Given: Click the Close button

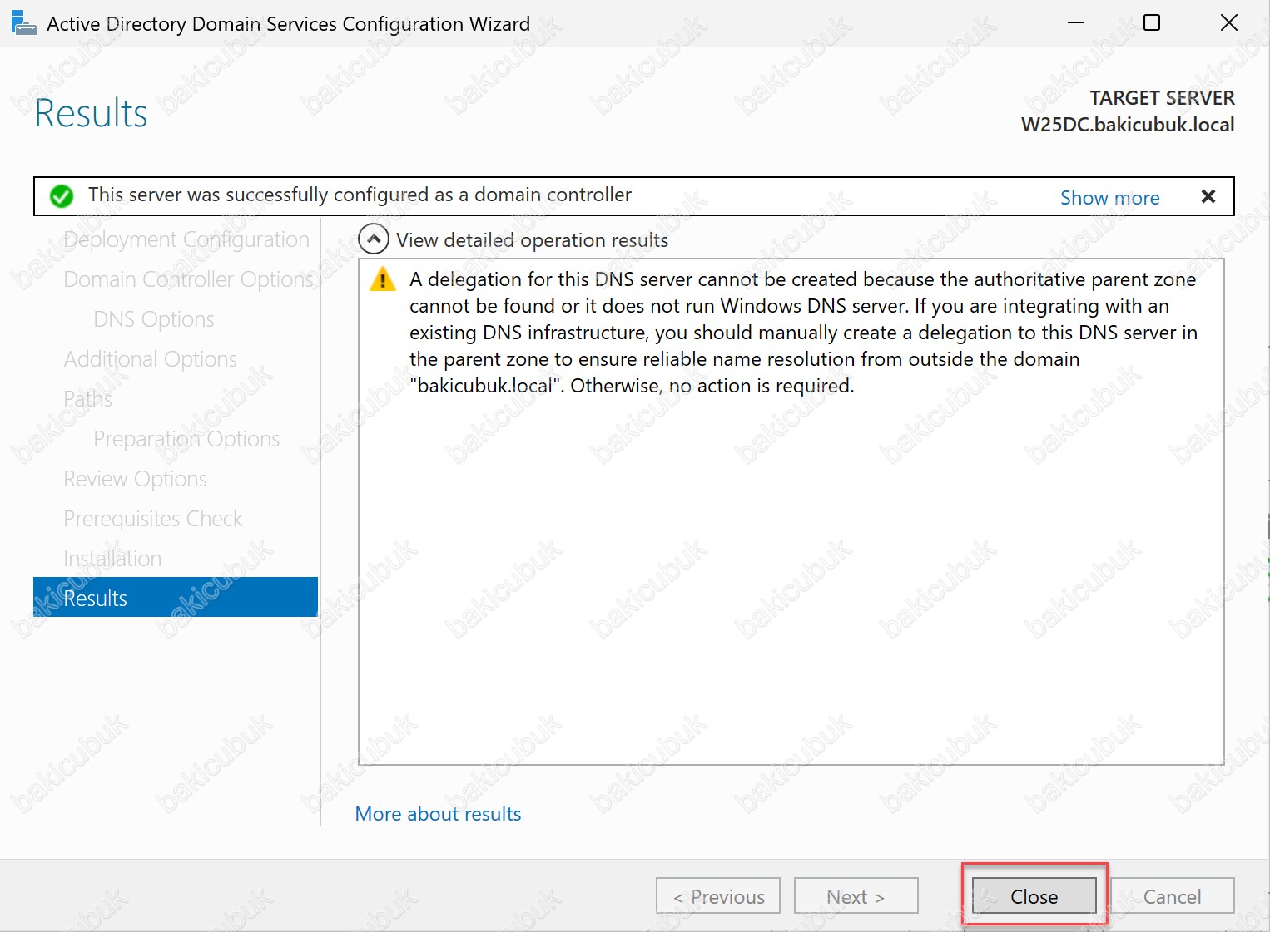Looking at the screenshot, I should coord(1034,896).
